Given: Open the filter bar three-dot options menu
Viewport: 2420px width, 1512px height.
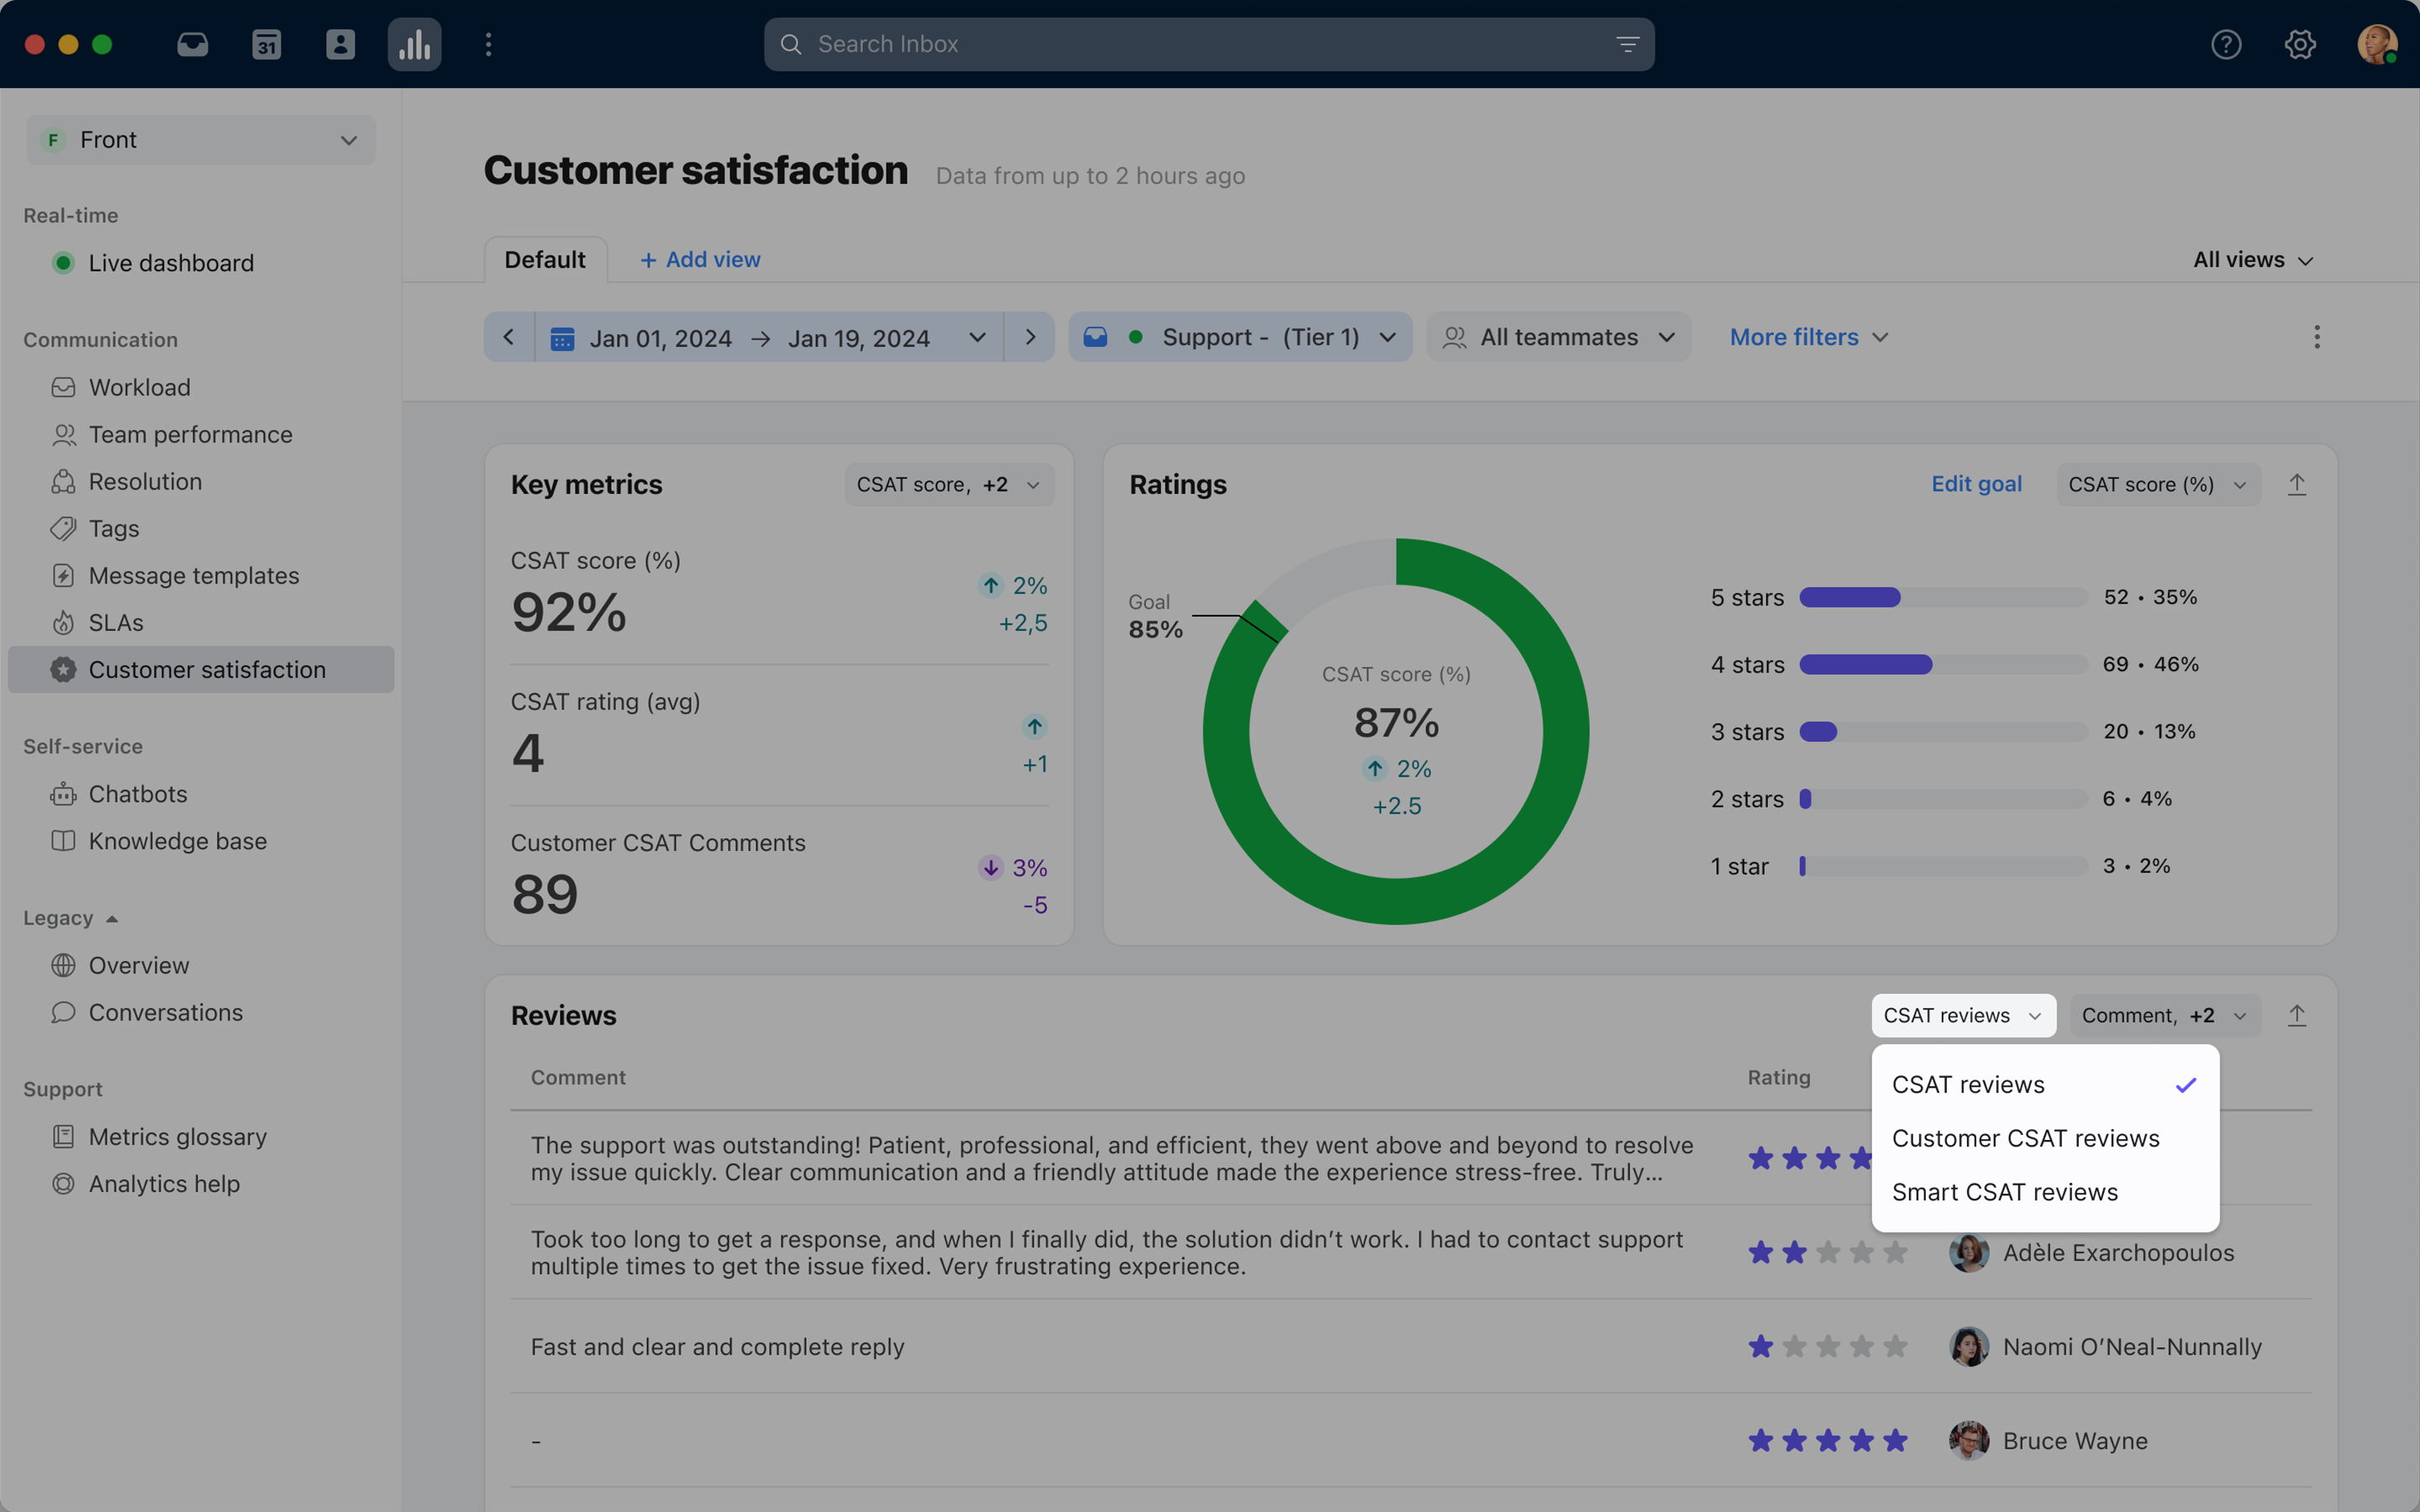Looking at the screenshot, I should tap(2316, 337).
